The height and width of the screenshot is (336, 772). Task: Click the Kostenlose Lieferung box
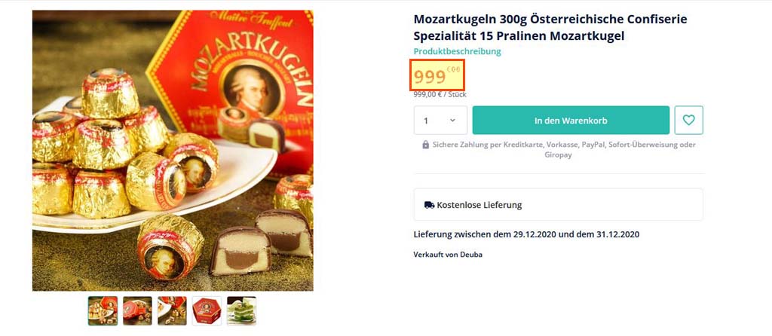558,205
